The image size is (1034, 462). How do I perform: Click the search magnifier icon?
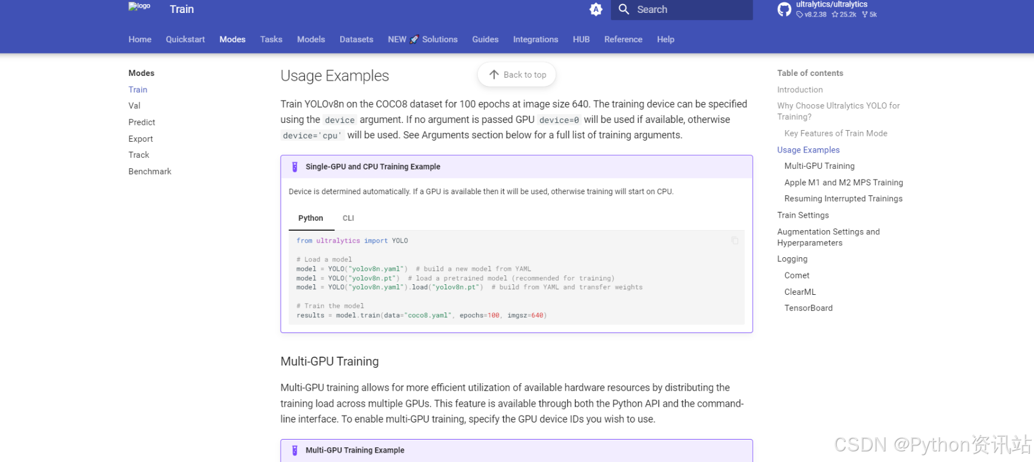(x=624, y=9)
